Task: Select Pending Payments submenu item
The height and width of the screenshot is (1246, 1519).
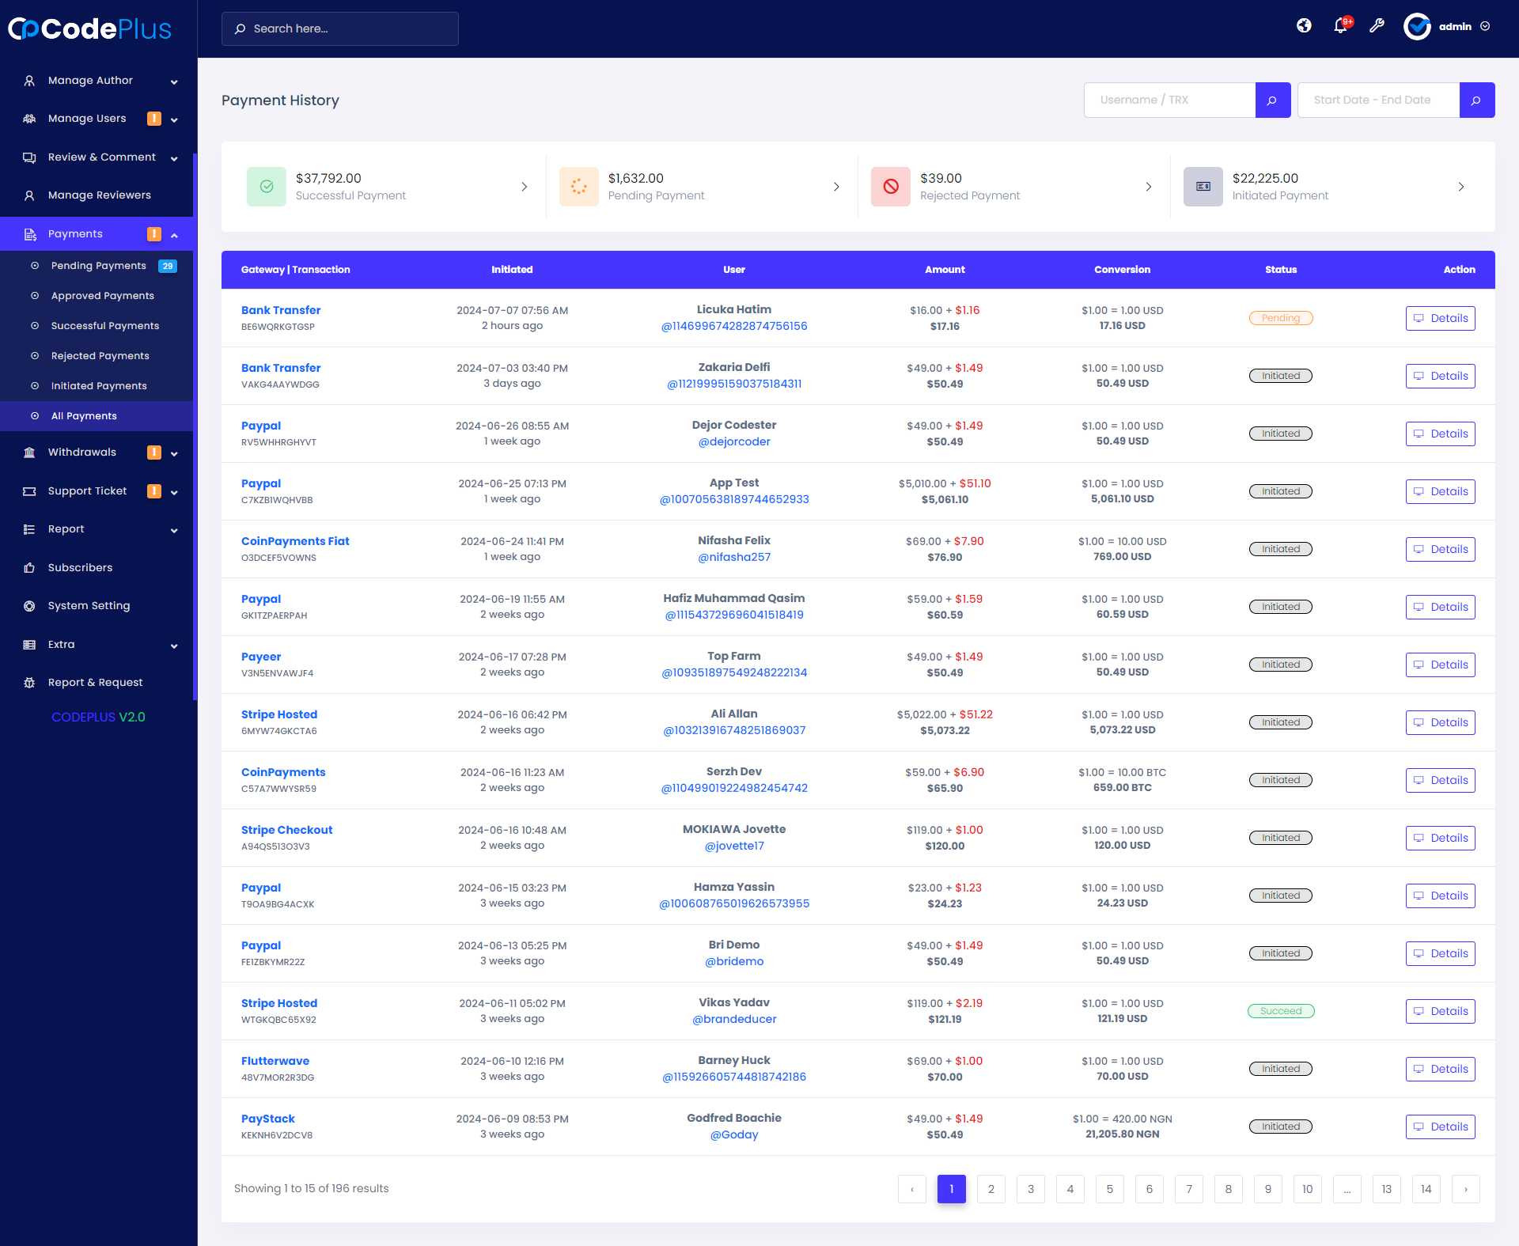Action: pos(98,266)
